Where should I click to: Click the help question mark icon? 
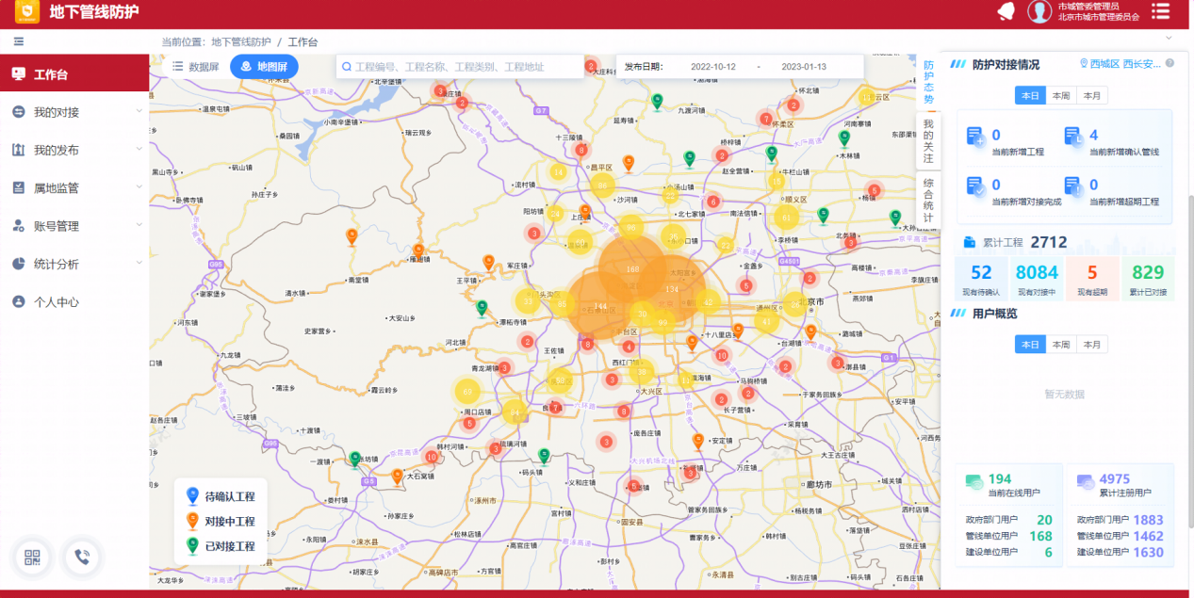tap(1169, 64)
